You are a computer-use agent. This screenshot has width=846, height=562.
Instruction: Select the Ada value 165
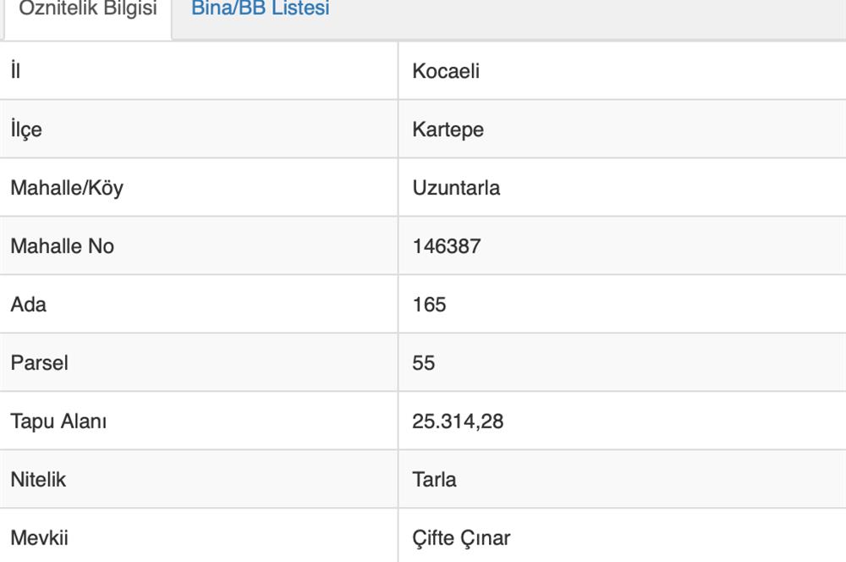[x=429, y=305]
